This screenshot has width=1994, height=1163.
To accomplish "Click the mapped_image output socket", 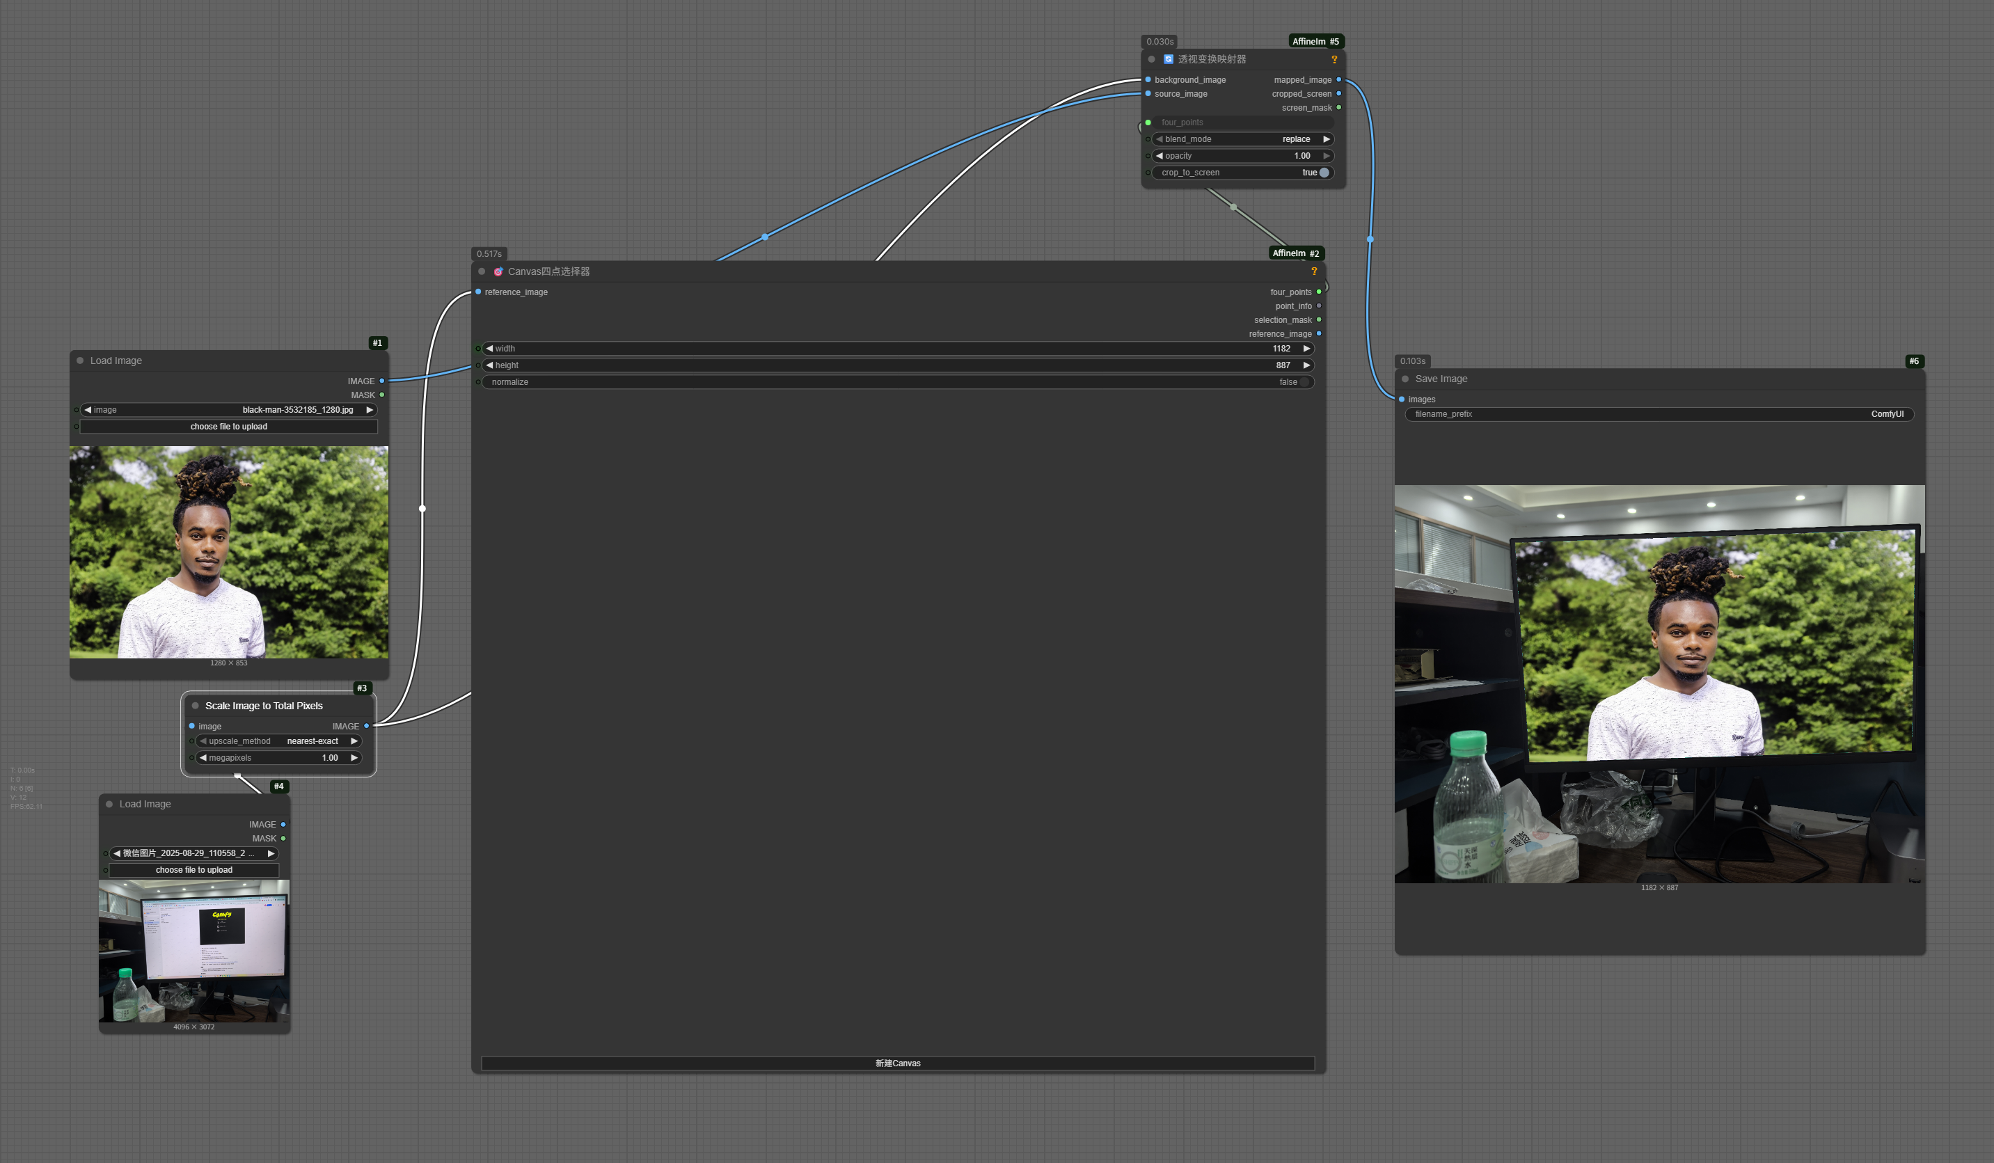I will tap(1339, 80).
